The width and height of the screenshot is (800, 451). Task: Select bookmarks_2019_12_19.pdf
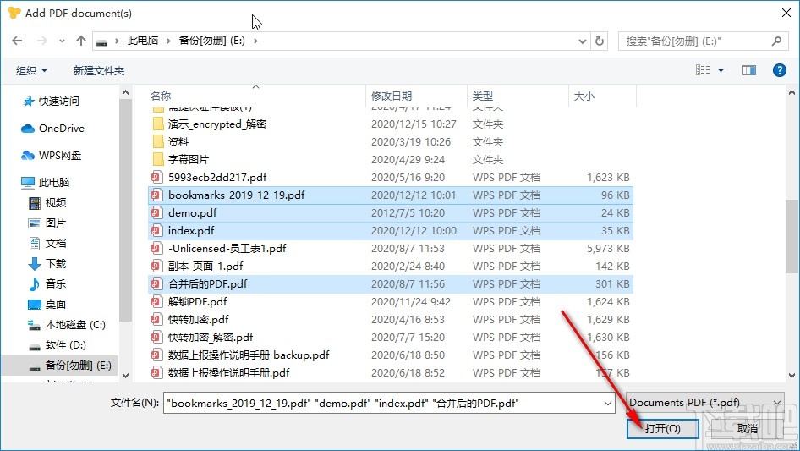[x=391, y=195]
